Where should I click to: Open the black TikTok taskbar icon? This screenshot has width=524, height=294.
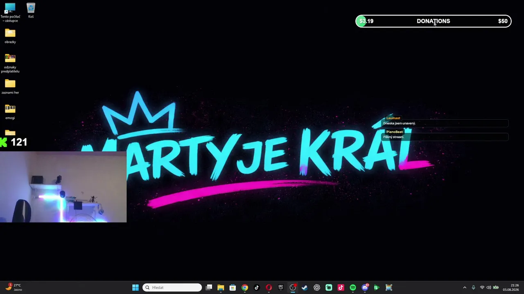(257, 287)
